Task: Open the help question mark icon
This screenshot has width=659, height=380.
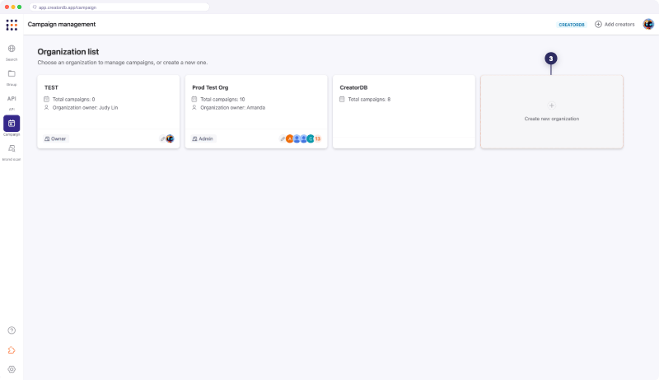Action: click(x=12, y=331)
